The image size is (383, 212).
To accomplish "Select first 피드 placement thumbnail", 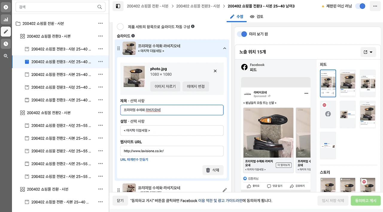I will tap(328, 83).
